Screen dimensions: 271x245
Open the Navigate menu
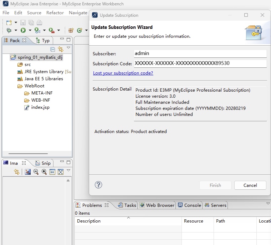point(78,13)
